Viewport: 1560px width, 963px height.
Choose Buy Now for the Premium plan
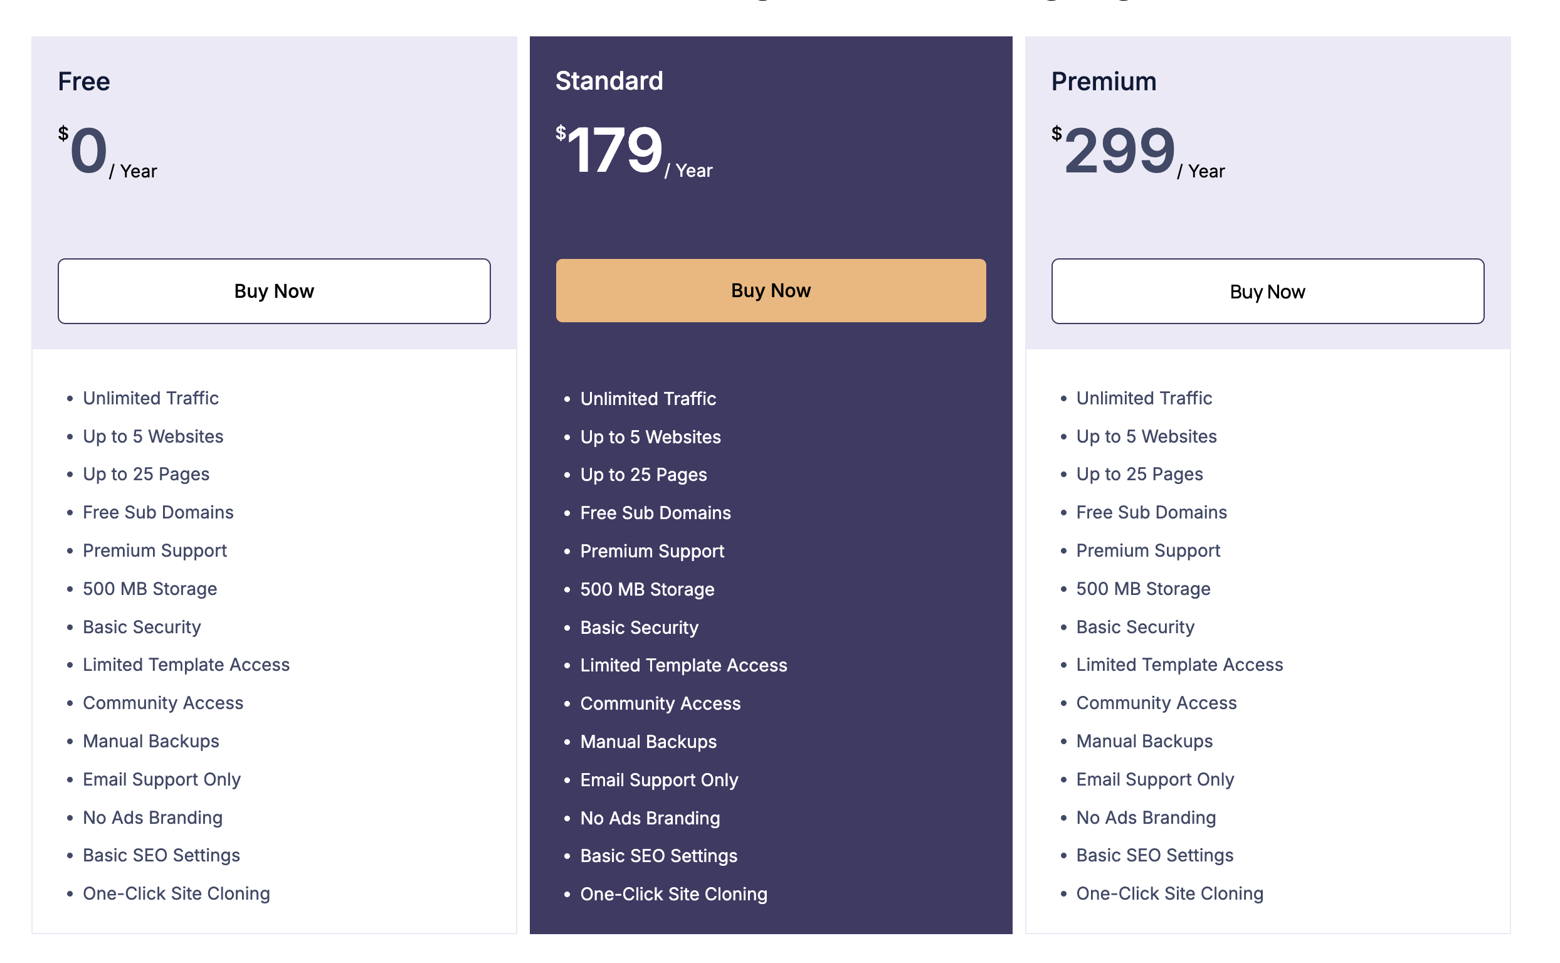click(x=1267, y=292)
